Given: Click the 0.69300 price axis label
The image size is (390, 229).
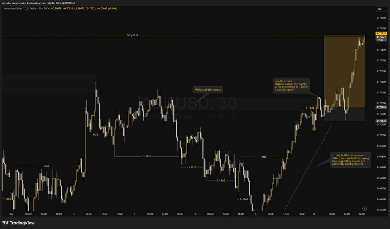Looking at the screenshot, I should 382,210.
